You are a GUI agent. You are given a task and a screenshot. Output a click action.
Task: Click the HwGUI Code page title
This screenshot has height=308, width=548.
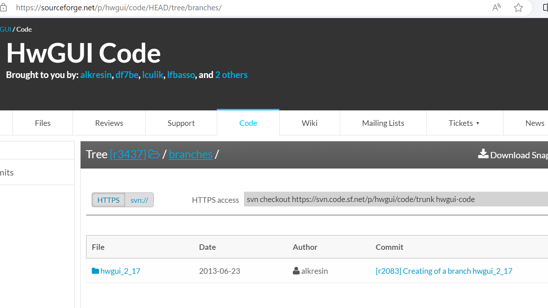click(x=84, y=53)
